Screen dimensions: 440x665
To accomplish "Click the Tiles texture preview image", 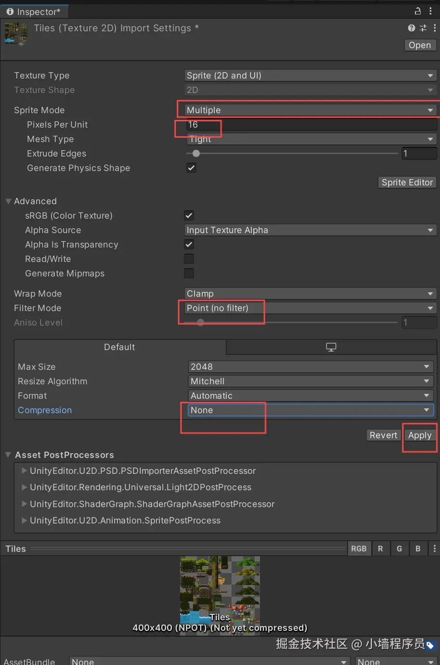I will [220, 596].
